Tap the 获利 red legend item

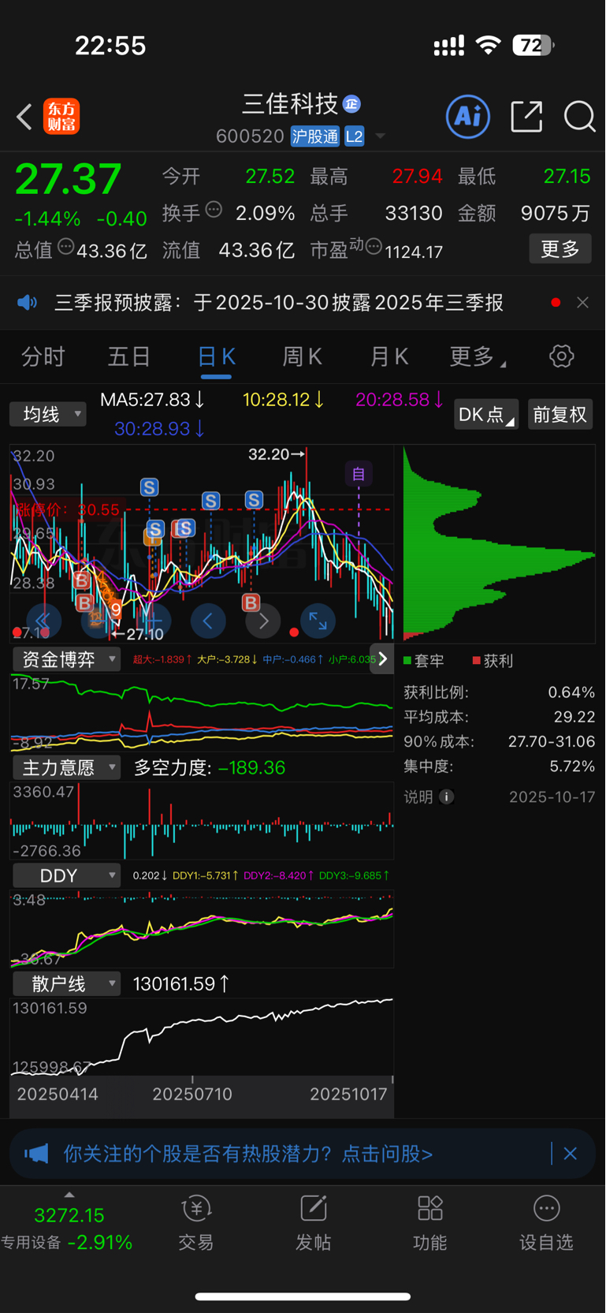pyautogui.click(x=493, y=661)
